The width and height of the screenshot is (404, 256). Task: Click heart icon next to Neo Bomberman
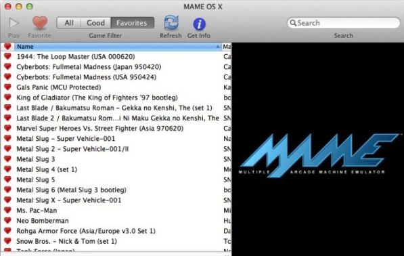click(x=7, y=220)
